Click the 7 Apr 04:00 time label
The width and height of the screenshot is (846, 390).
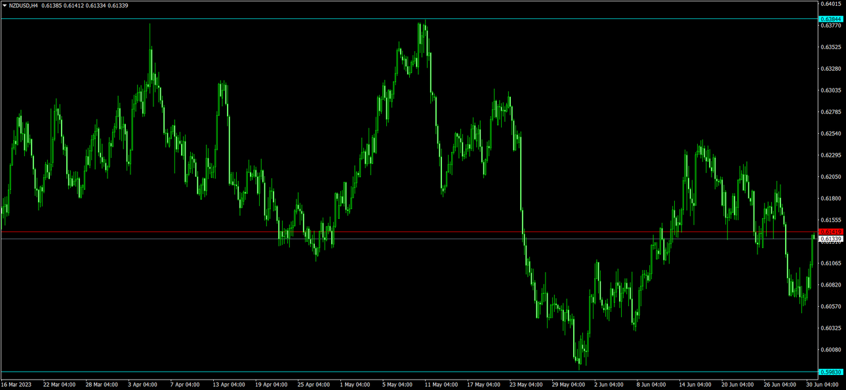tap(185, 385)
